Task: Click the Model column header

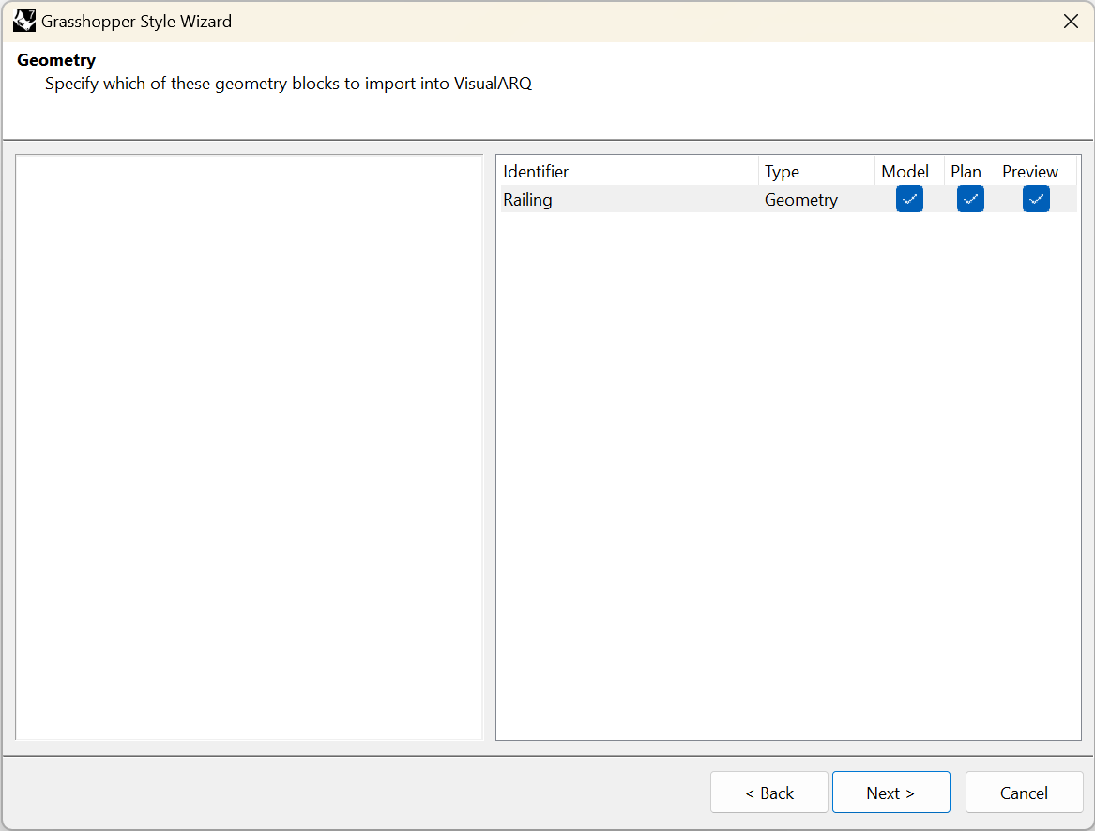Action: 909,171
